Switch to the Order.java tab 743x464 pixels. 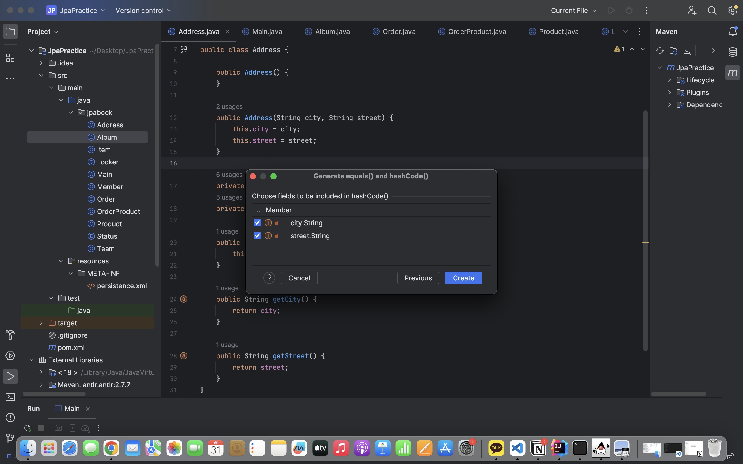coord(399,32)
